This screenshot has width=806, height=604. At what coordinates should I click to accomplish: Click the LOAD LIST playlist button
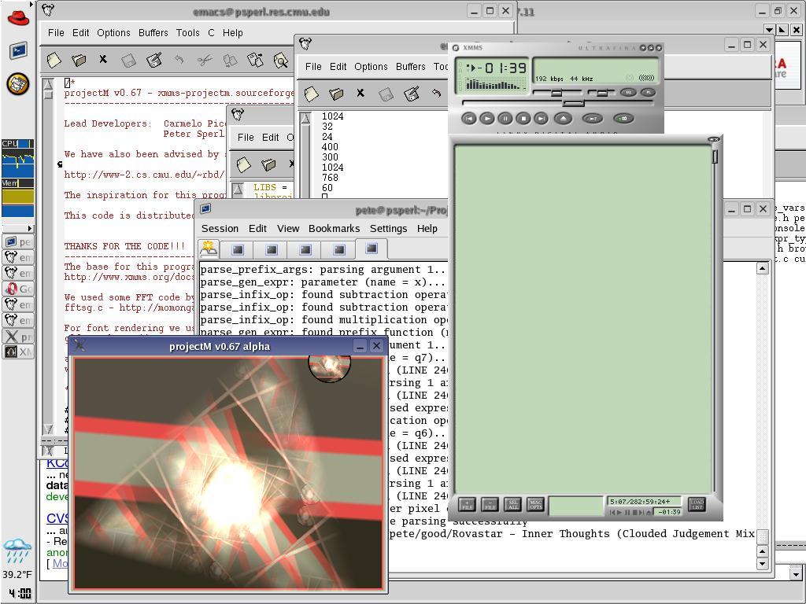click(697, 504)
